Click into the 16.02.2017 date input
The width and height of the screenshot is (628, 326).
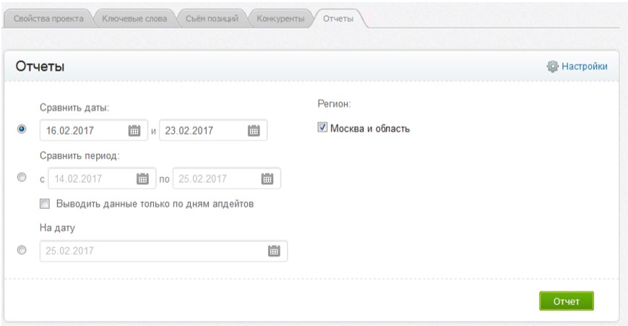coord(94,131)
